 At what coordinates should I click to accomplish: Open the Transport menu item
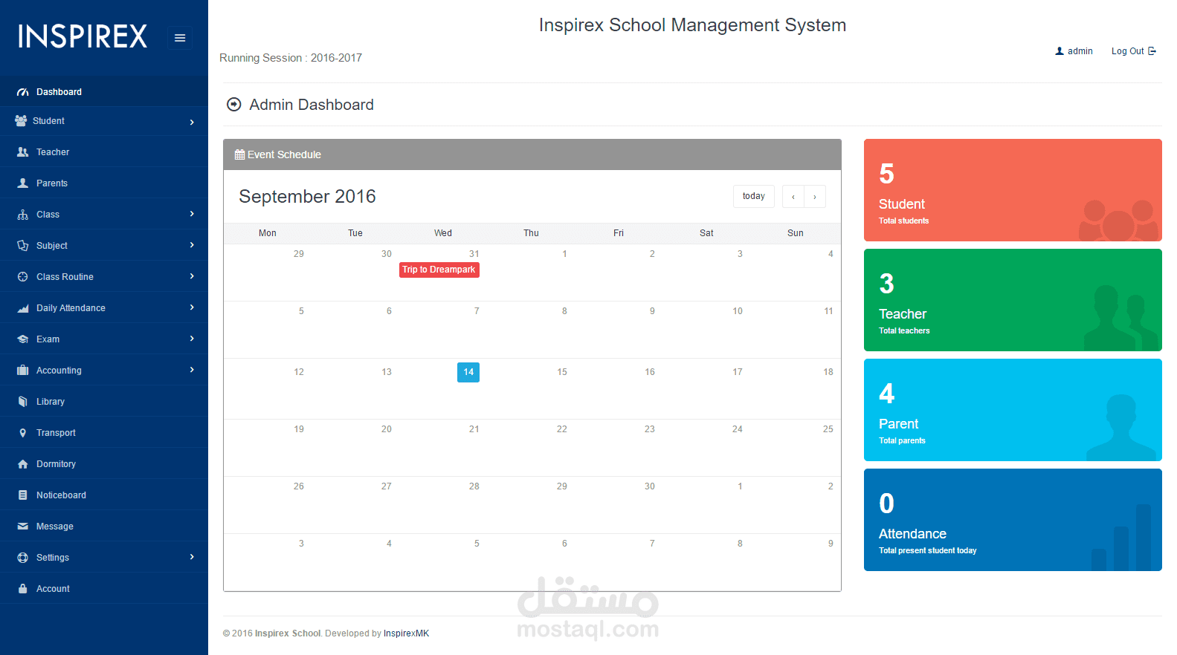tap(104, 433)
